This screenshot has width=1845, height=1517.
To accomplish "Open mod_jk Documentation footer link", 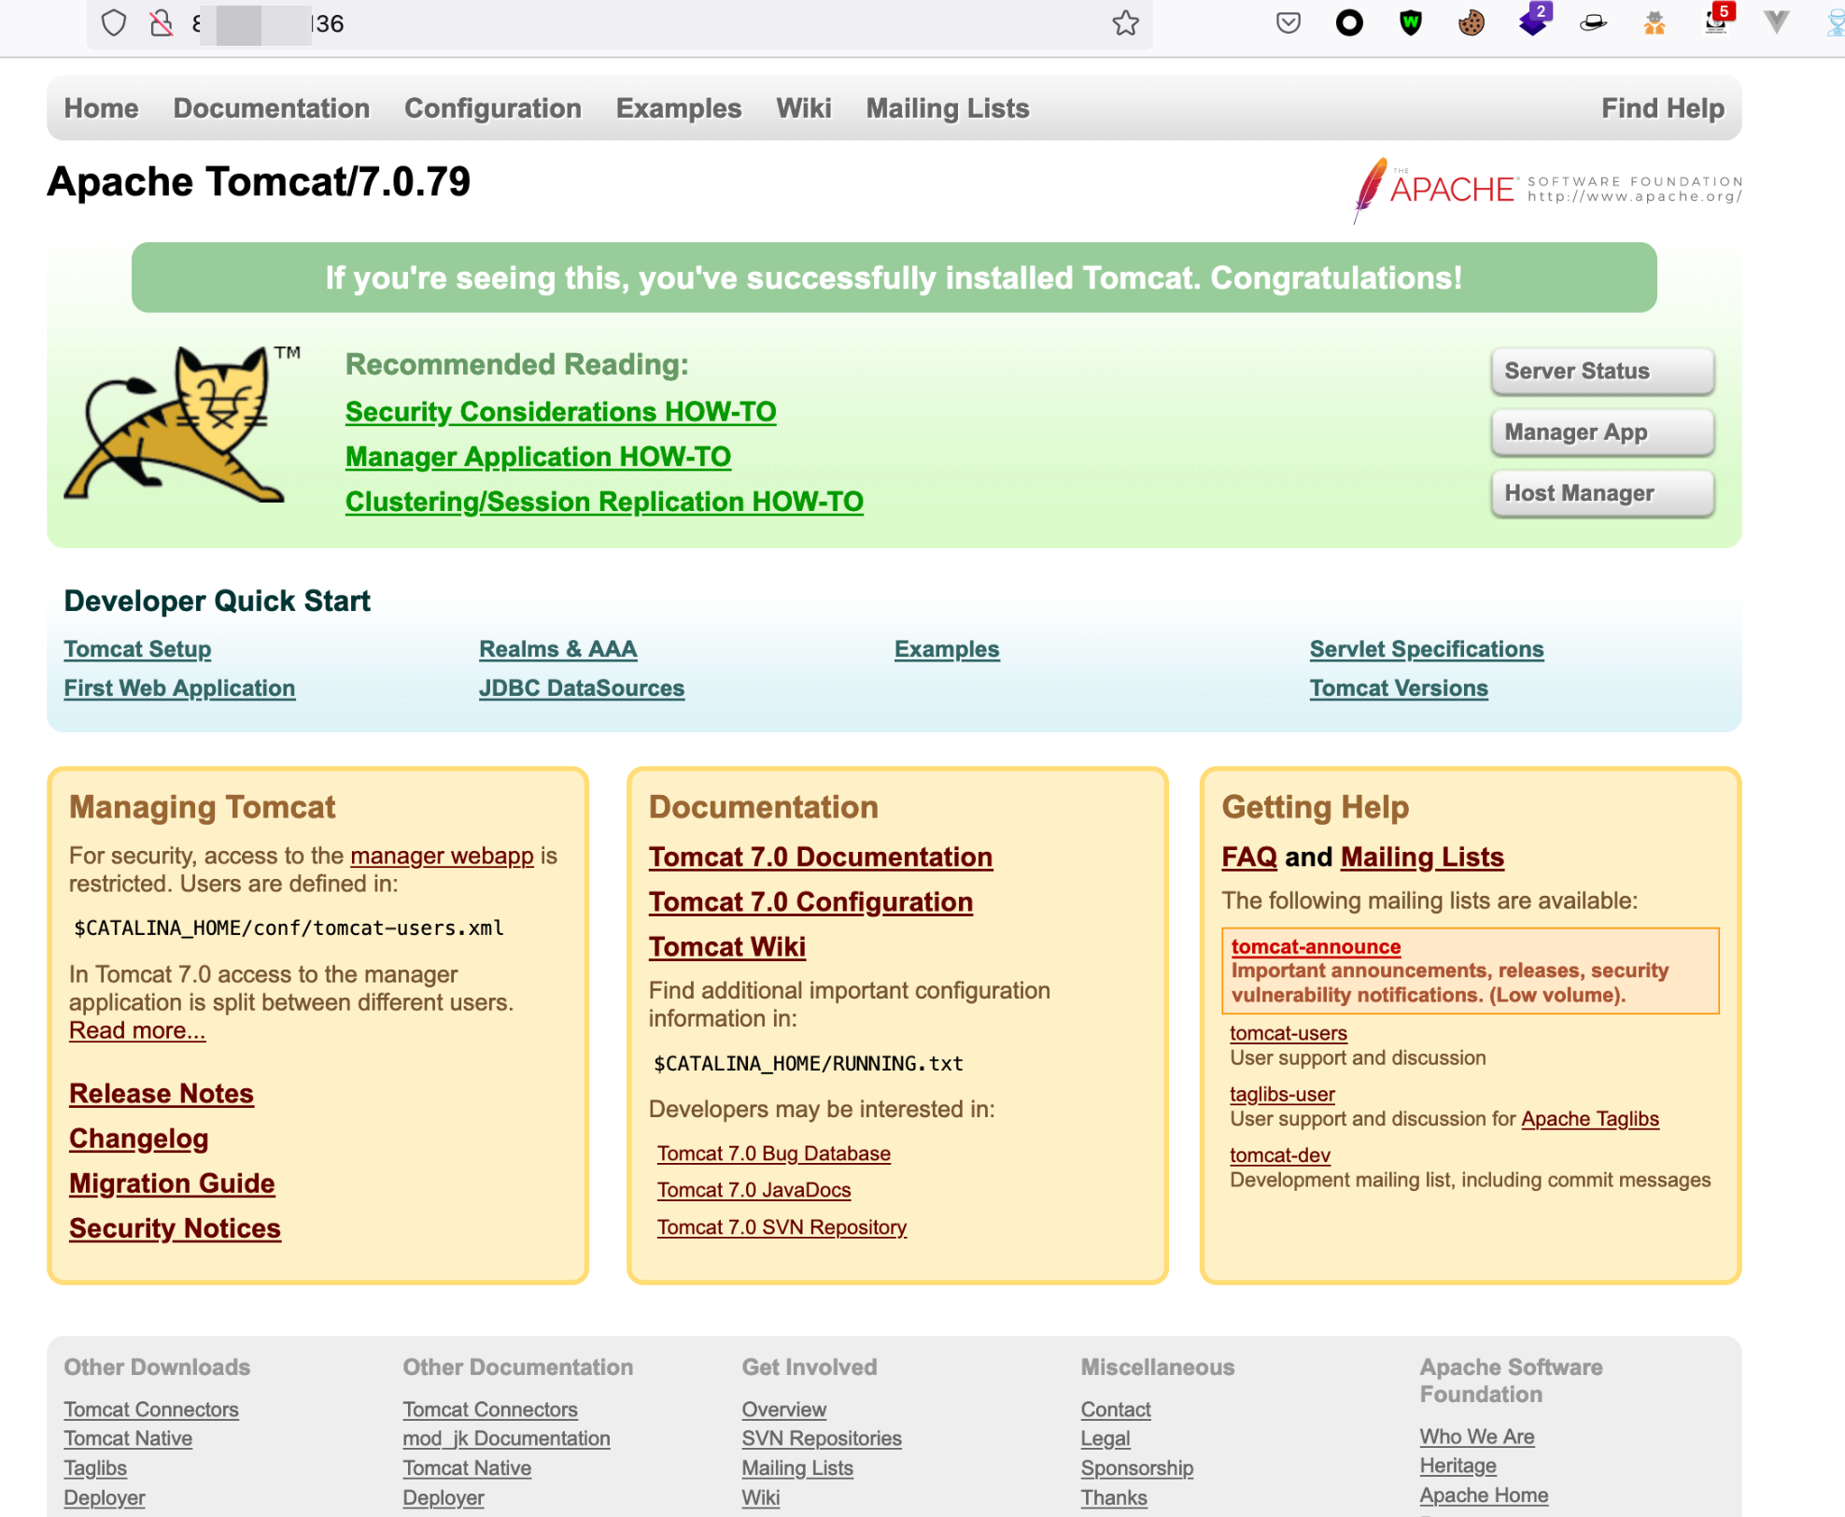I will [x=506, y=1439].
